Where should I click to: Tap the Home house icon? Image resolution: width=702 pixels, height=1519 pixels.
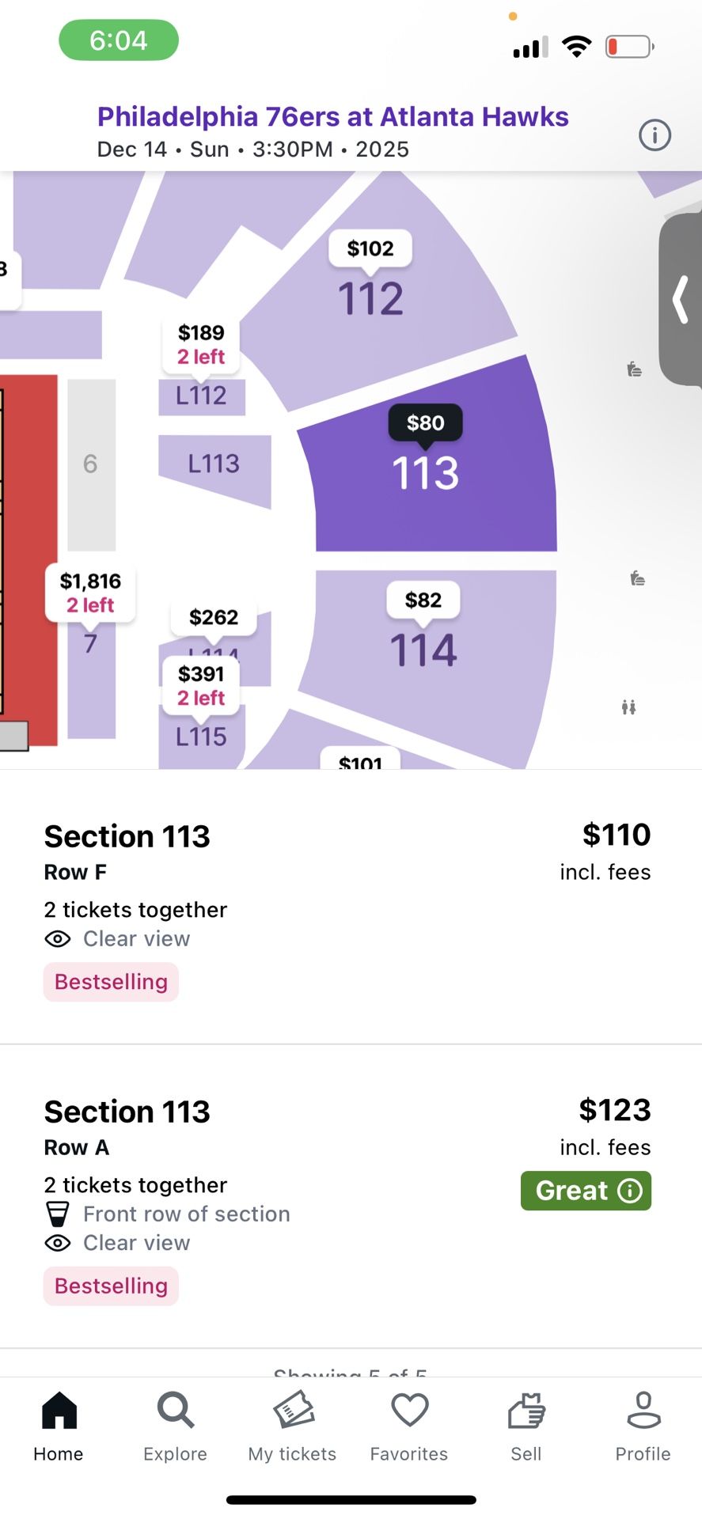pos(59,1411)
